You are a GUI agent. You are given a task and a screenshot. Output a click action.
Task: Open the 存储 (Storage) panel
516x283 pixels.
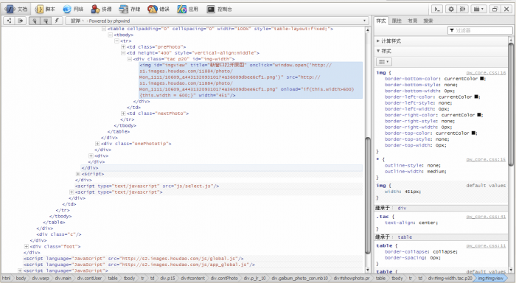(x=130, y=10)
